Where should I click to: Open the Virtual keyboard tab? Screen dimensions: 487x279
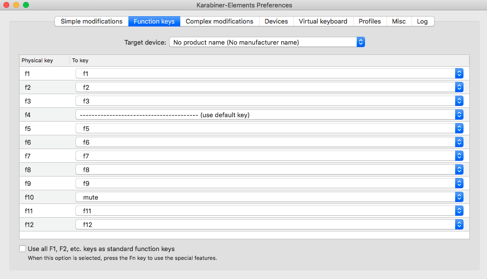pyautogui.click(x=323, y=22)
